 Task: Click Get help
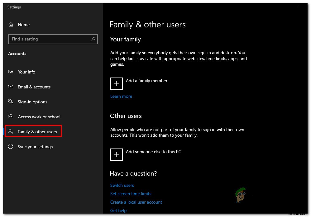click(x=118, y=210)
